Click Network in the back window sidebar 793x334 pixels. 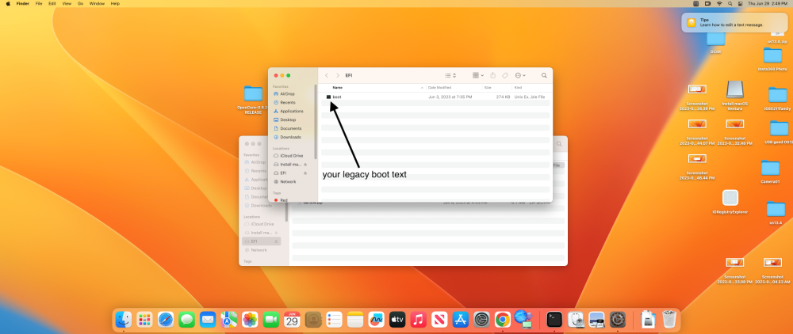point(259,250)
